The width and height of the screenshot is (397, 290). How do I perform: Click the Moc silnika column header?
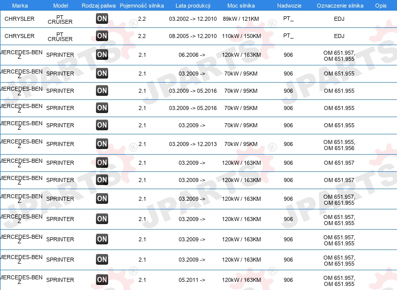click(241, 6)
